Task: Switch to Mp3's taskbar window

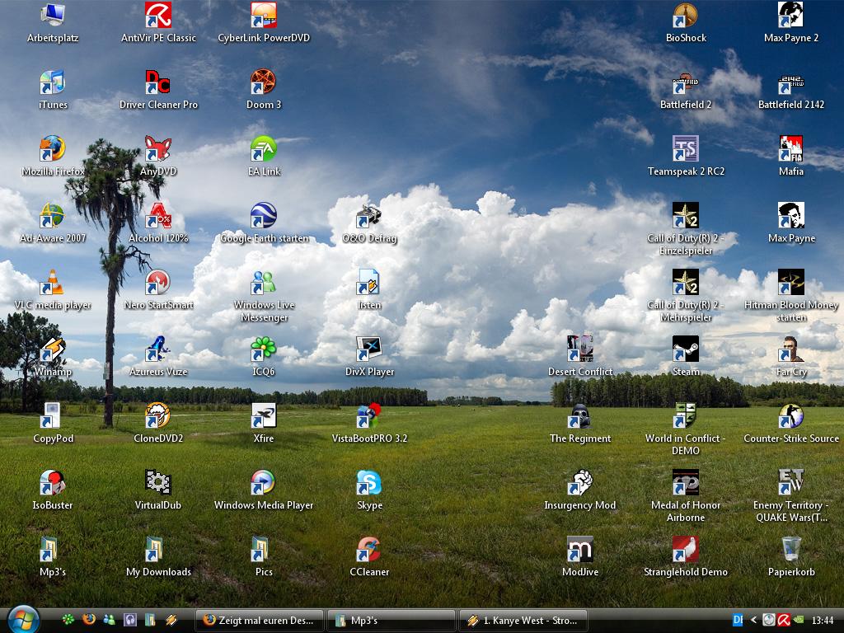Action: [x=391, y=620]
